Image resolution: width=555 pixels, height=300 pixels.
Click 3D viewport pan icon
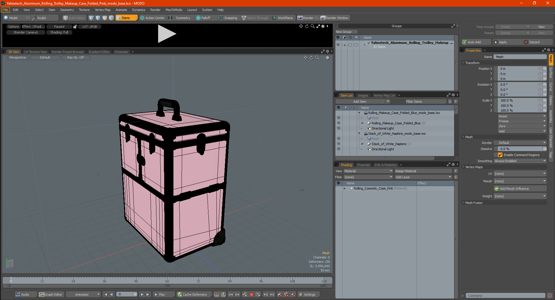click(306, 58)
